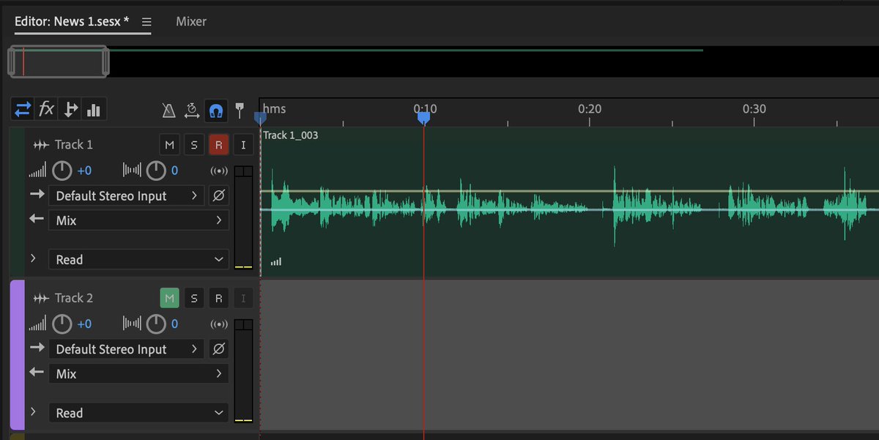The width and height of the screenshot is (879, 440).
Task: Click Track 1 volume knob
Action: (62, 171)
